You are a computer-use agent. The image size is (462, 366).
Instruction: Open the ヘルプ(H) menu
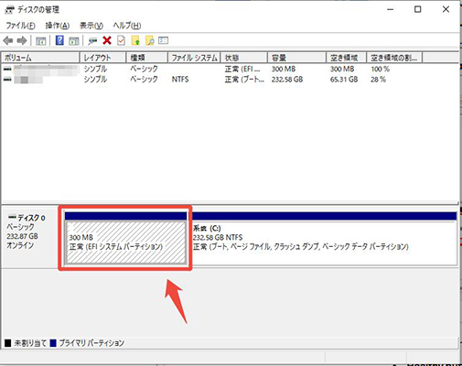[x=127, y=26]
